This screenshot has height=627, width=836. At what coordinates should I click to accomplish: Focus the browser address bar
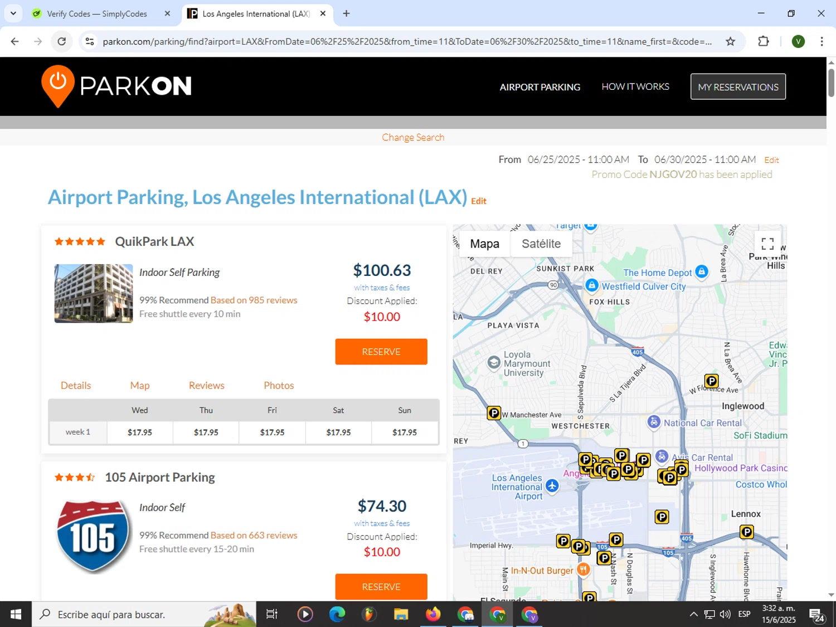tap(407, 41)
